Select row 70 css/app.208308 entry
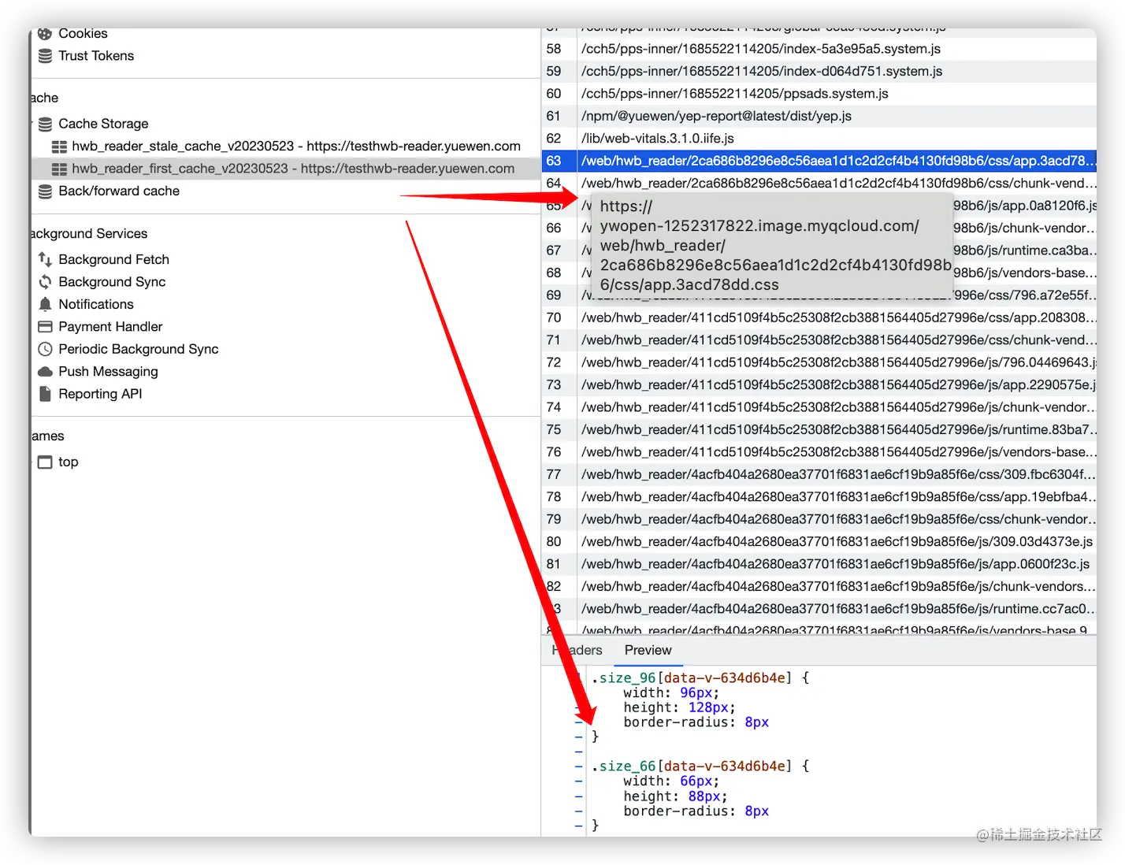This screenshot has width=1125, height=865. (819, 317)
